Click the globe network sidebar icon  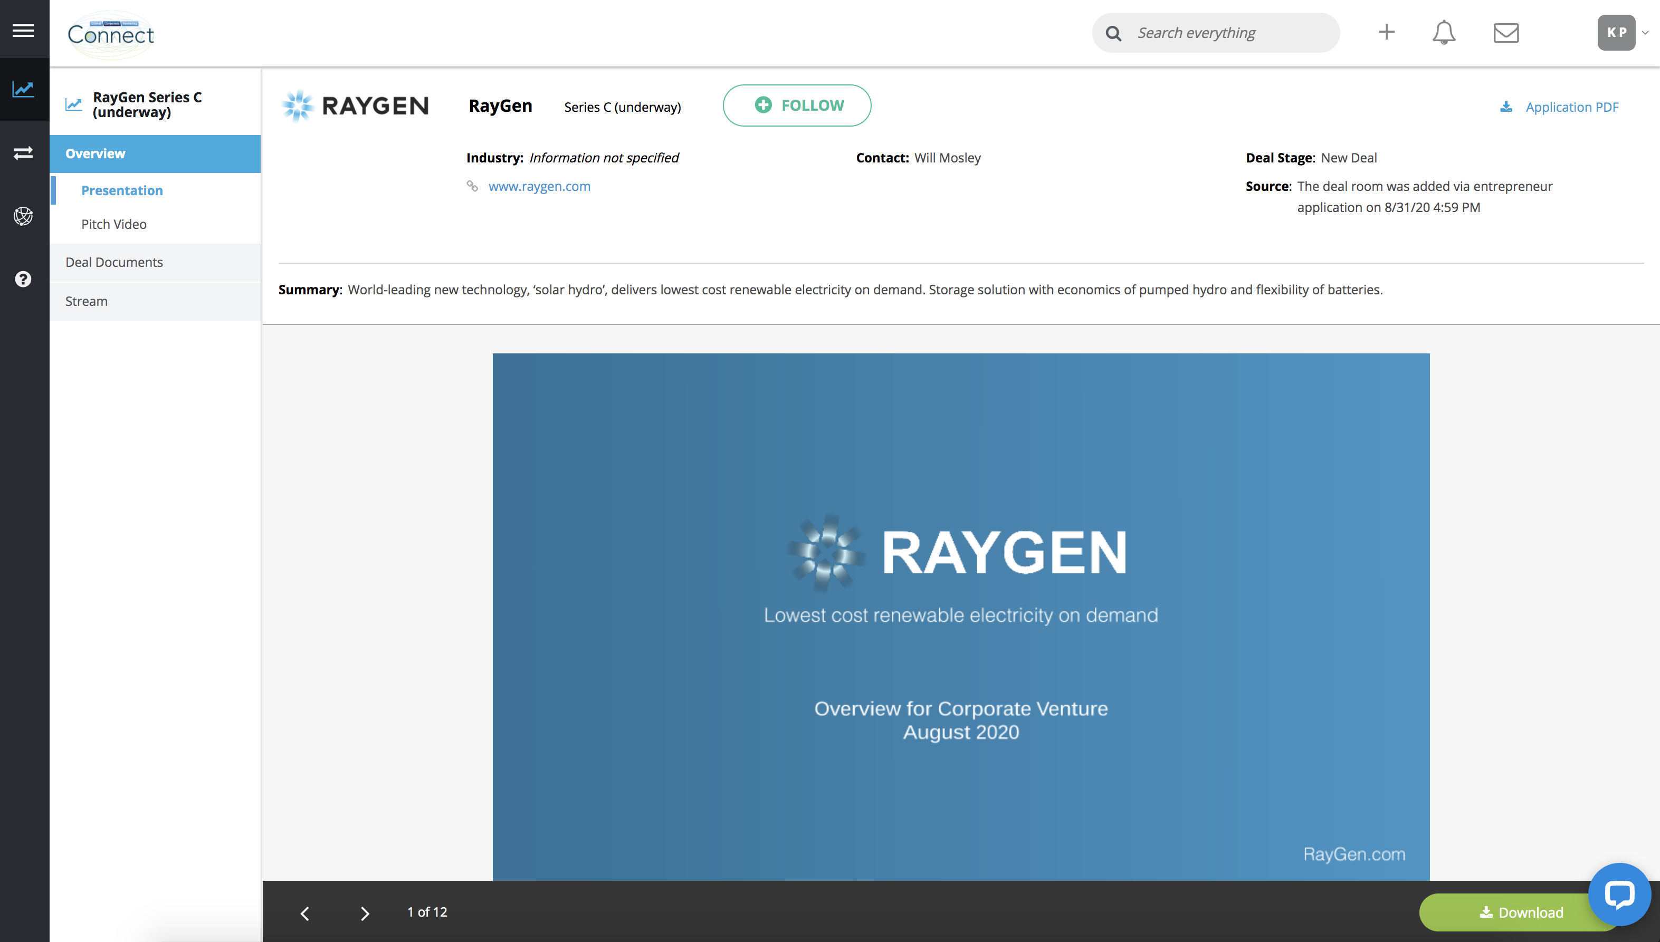tap(23, 215)
